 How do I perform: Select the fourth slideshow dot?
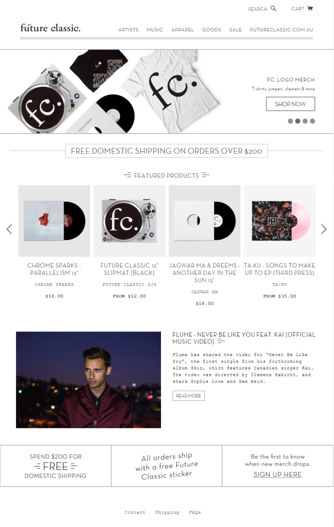point(312,121)
